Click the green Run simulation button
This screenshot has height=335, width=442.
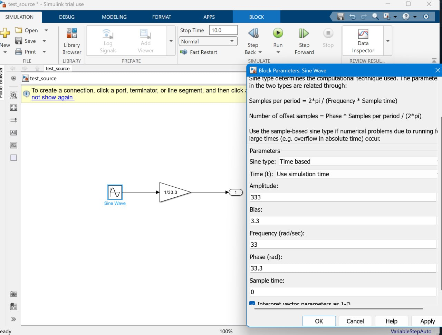pos(278,33)
